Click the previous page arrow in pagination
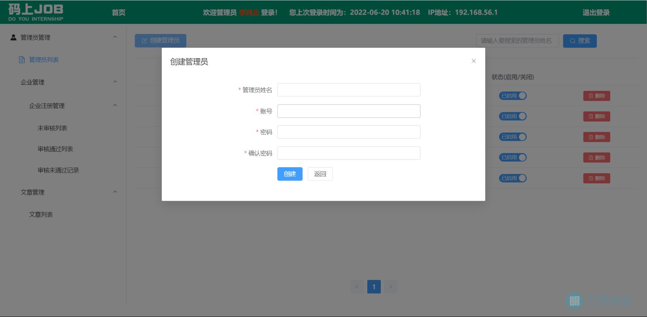This screenshot has width=647, height=317. click(x=357, y=287)
